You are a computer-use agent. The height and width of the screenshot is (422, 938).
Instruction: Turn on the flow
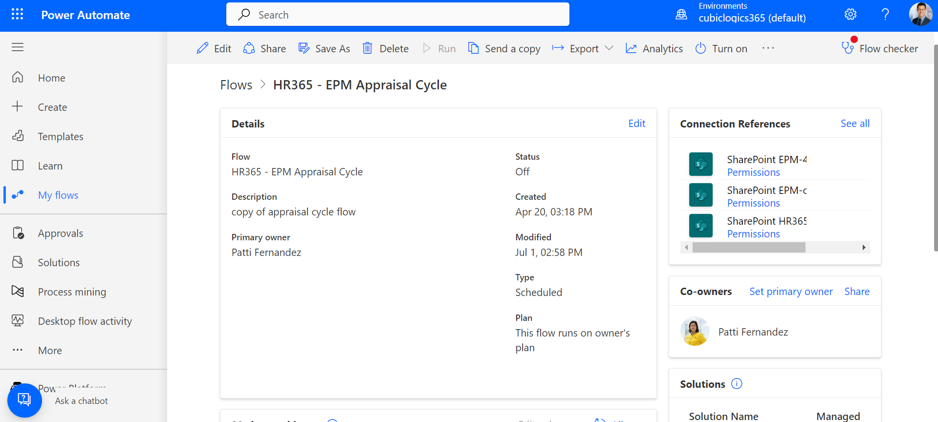pos(721,48)
